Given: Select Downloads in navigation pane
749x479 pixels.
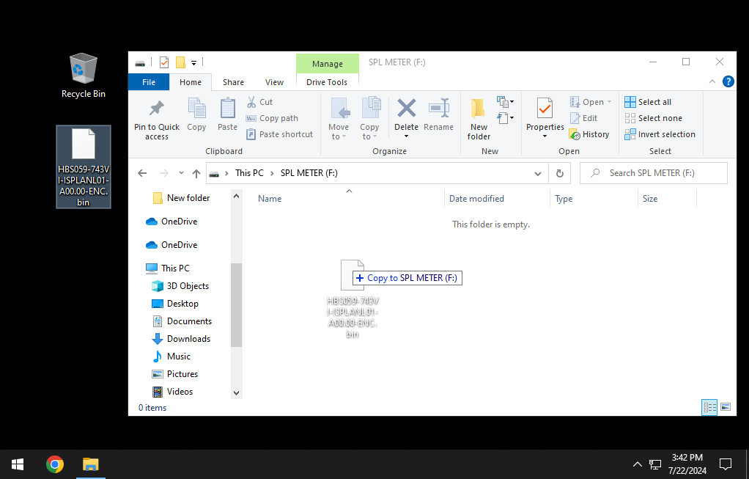Looking at the screenshot, I should [x=188, y=339].
